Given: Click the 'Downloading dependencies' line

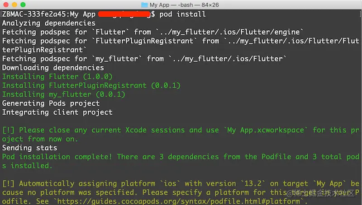Looking at the screenshot, I should [53, 68].
